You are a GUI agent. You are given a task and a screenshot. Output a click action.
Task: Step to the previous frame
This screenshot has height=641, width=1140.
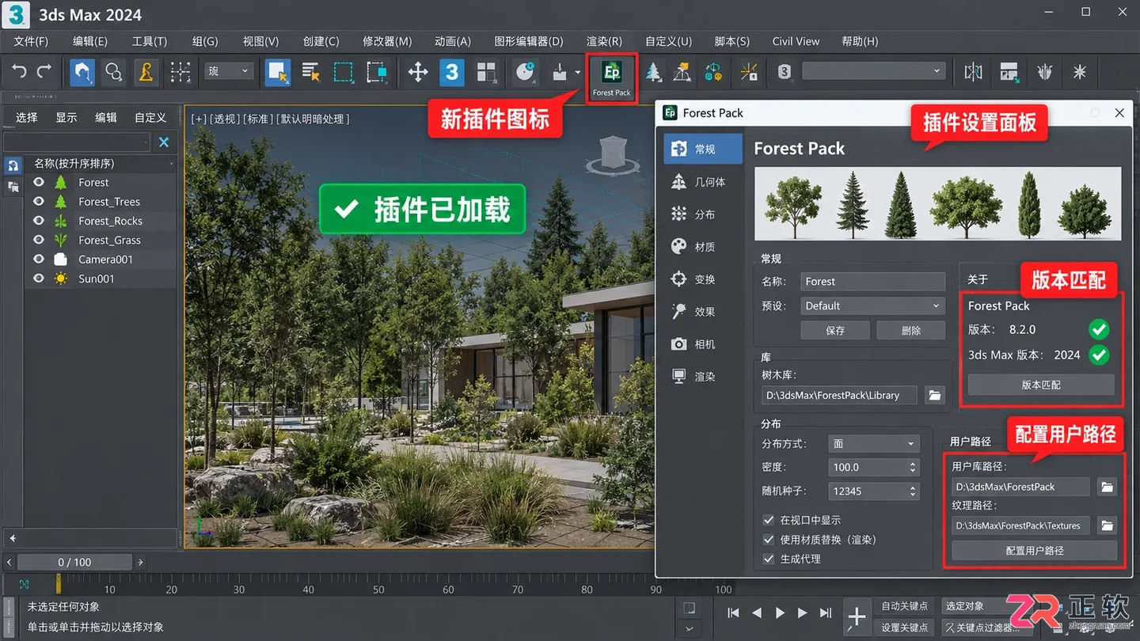point(757,613)
